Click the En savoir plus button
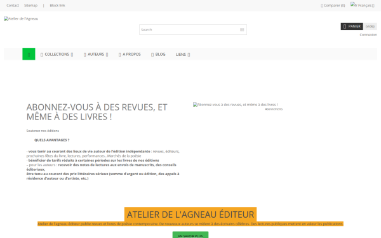Screen dimensions: 381x238 pos(190,235)
